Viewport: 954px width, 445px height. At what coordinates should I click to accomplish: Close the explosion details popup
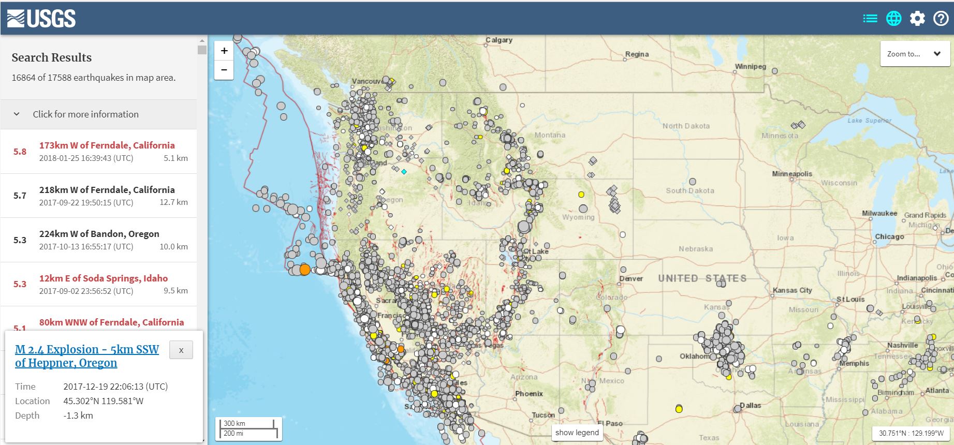(181, 350)
